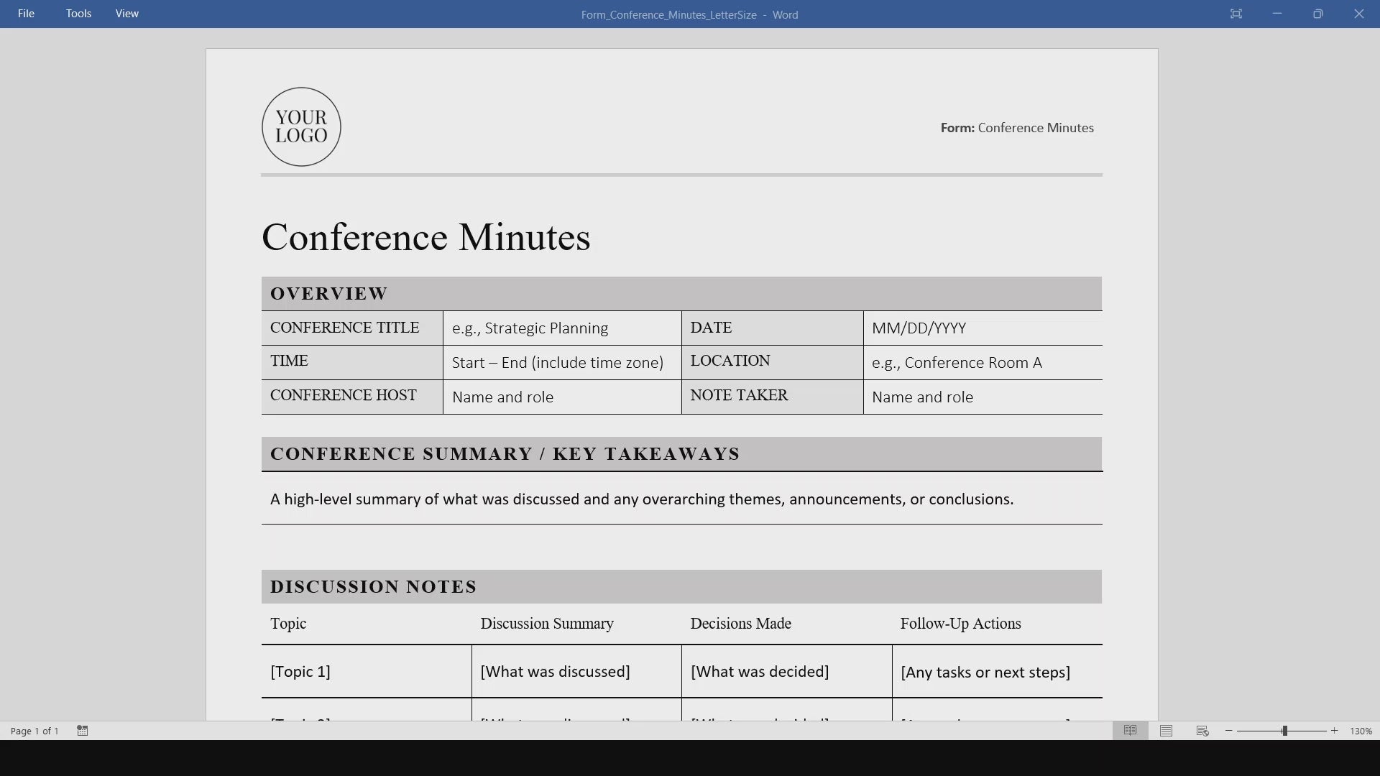The height and width of the screenshot is (776, 1380).
Task: Open zoom dialog via 130% level
Action: [1361, 731]
